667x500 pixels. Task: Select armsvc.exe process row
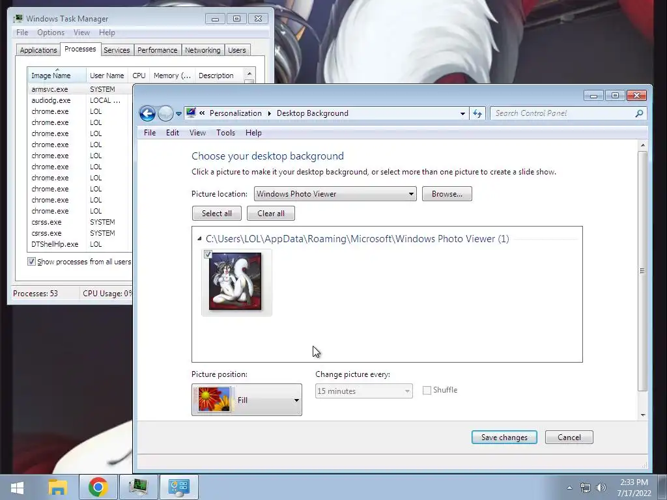(x=80, y=89)
